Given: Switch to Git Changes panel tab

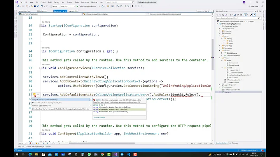Looking at the screenshot, I should pos(233,143).
